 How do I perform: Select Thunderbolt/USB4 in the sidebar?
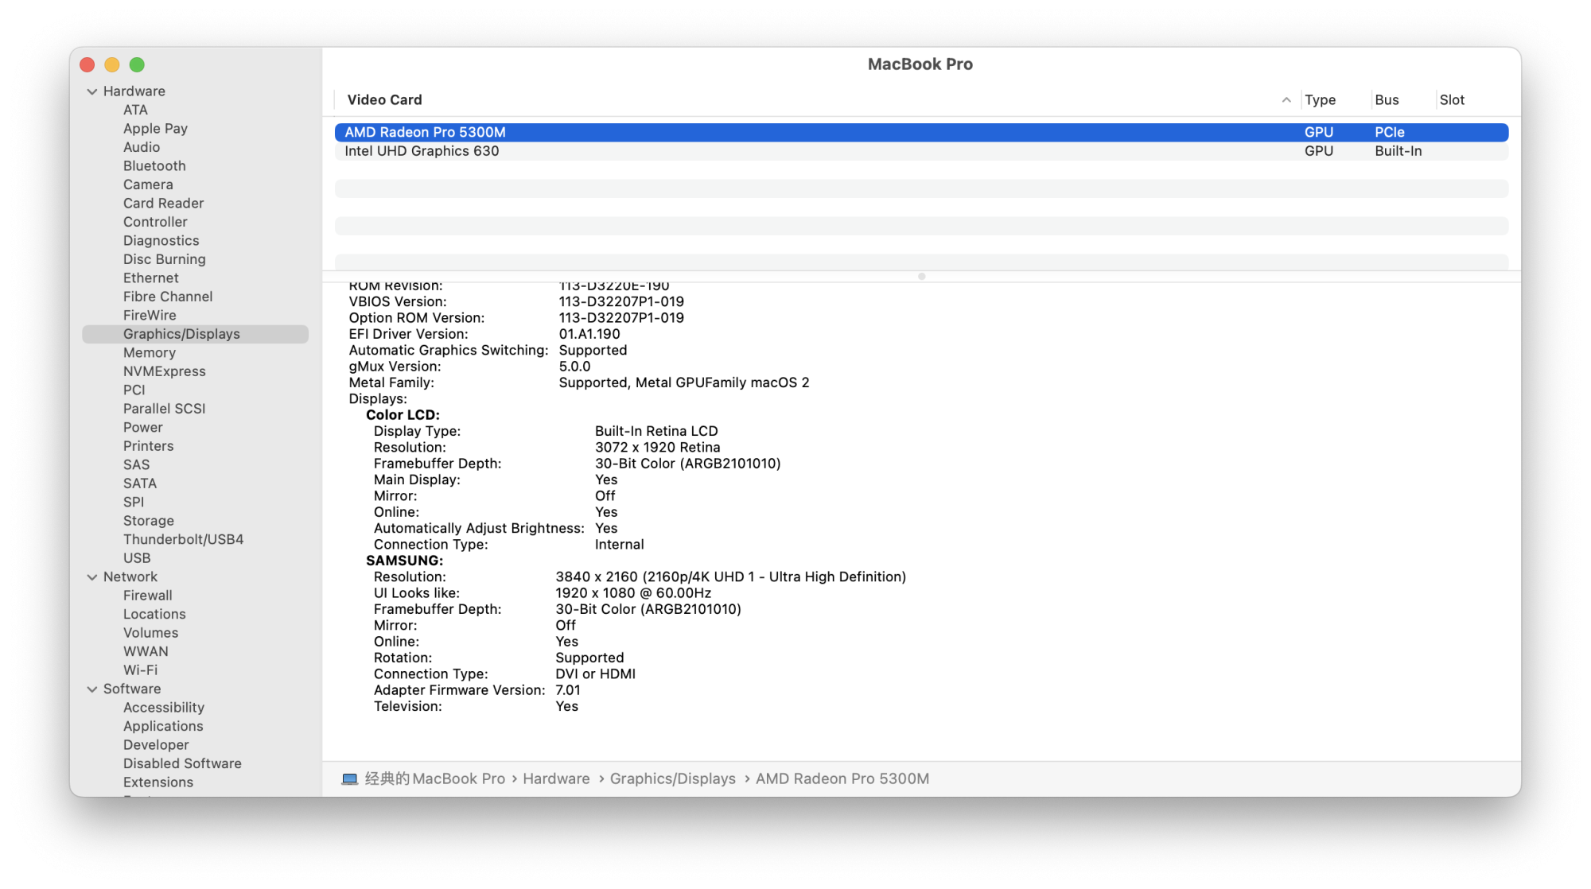[181, 538]
